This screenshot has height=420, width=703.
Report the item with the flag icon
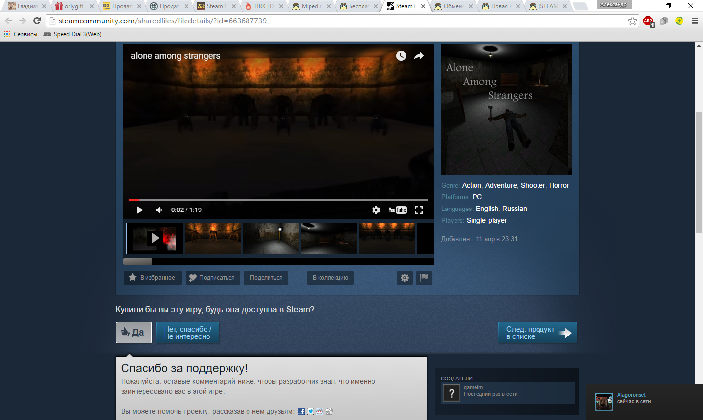click(x=424, y=278)
